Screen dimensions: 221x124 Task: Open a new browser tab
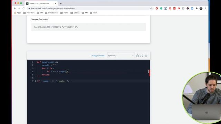(x=61, y=3)
